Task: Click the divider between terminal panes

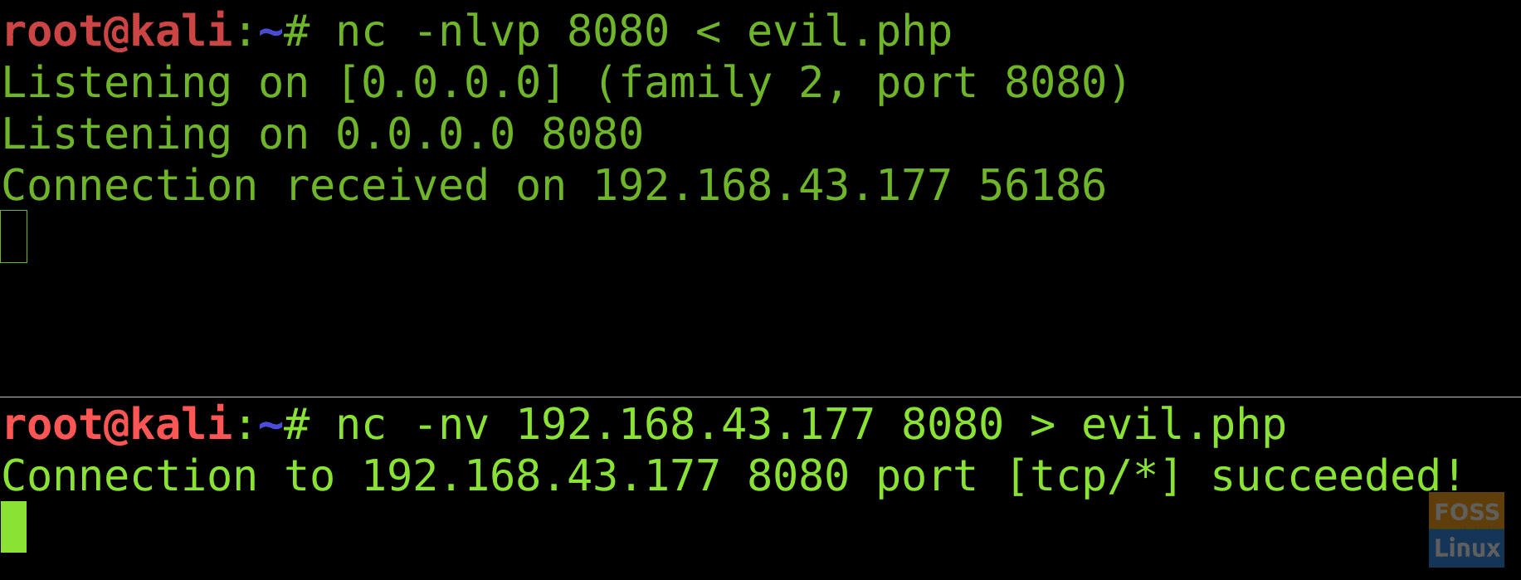Action: [x=760, y=397]
